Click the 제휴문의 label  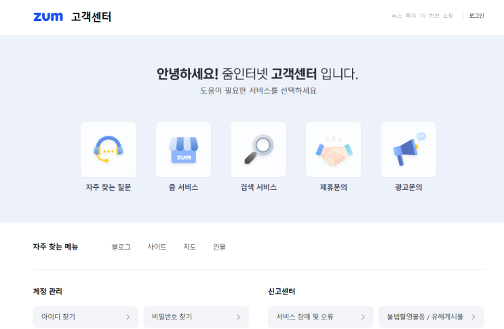click(x=333, y=187)
